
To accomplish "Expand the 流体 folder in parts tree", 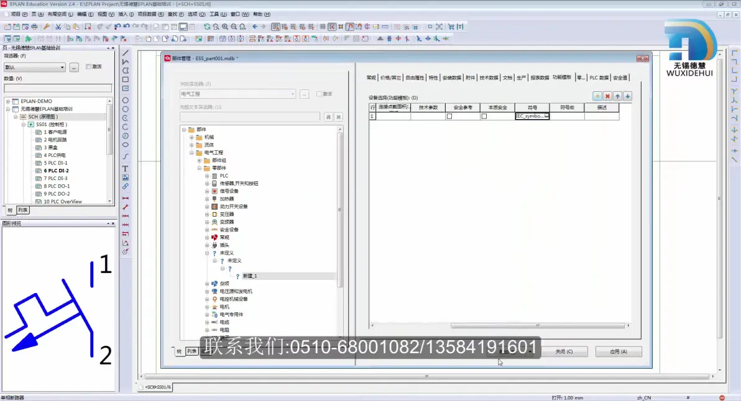I will 191,145.
